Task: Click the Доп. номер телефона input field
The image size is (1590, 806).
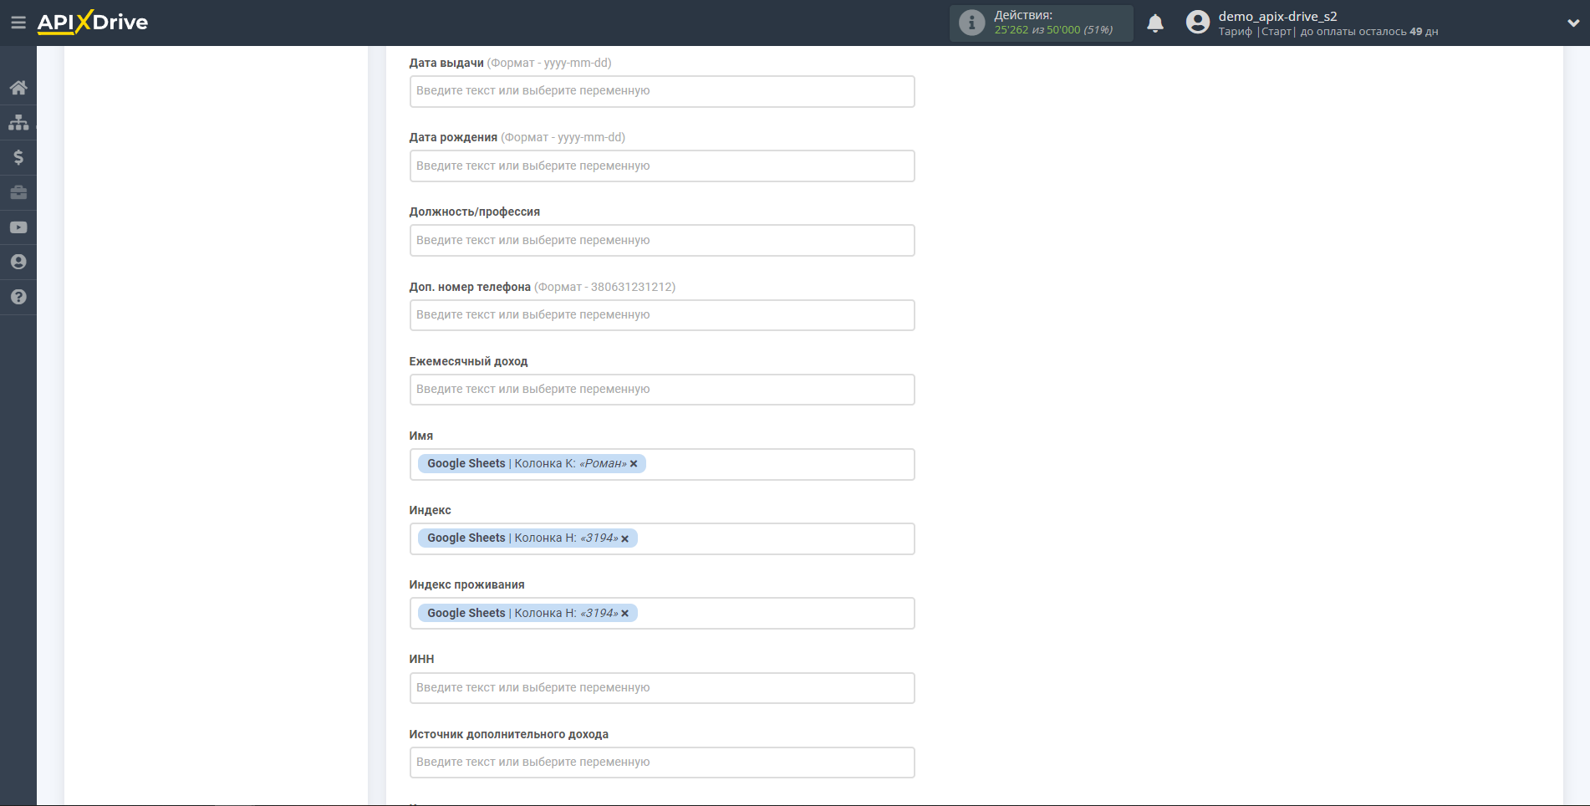Action: 662,315
